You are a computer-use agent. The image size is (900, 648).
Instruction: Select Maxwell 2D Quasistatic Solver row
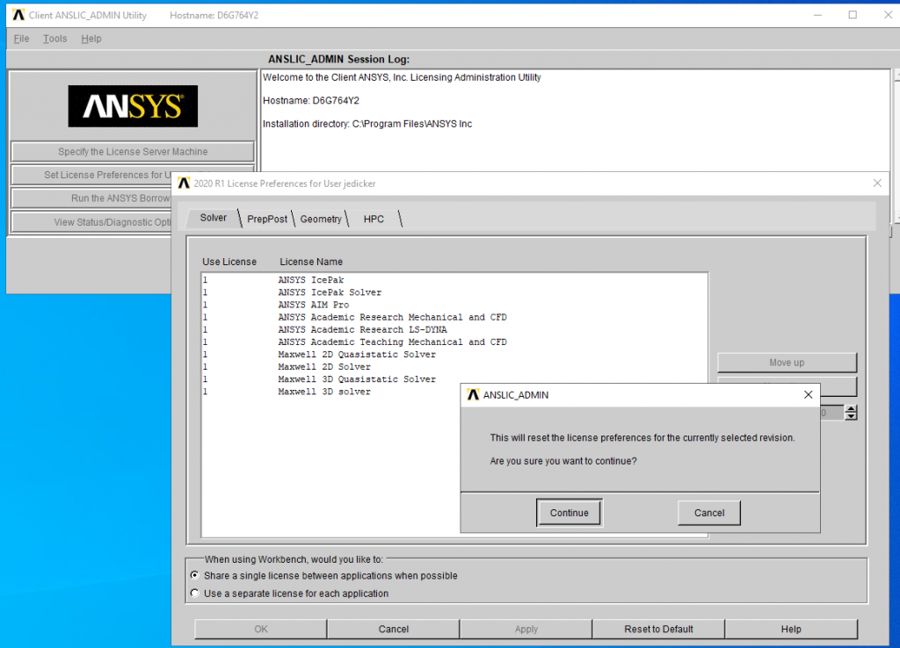(454, 355)
